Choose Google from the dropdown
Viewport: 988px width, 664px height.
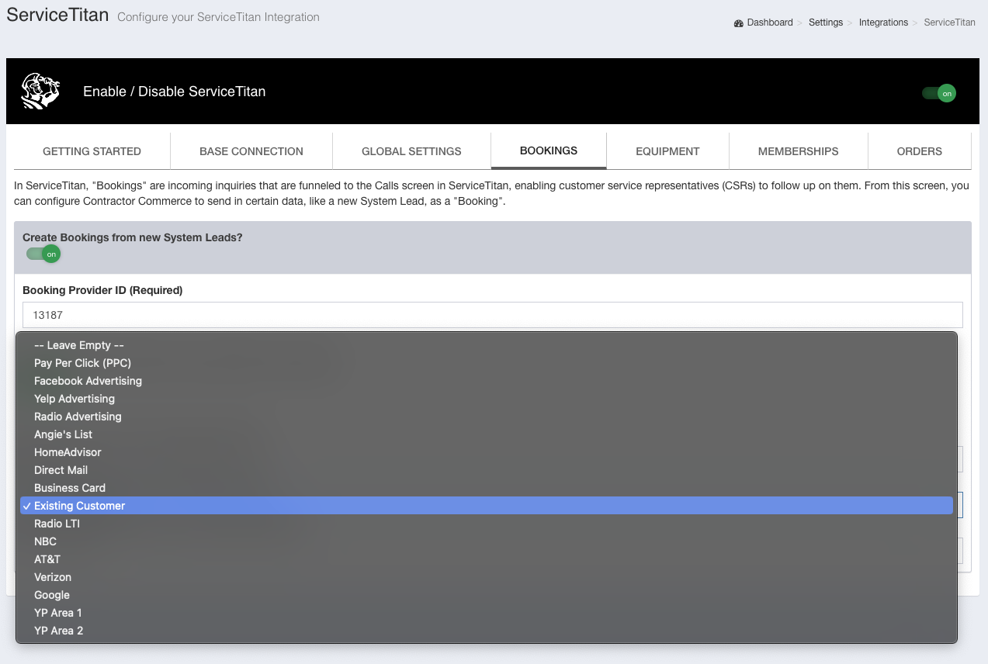coord(487,595)
